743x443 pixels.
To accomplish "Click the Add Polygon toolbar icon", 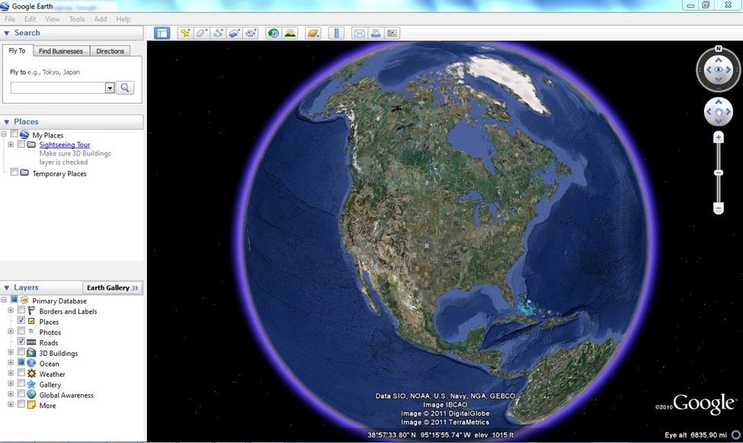I will click(x=202, y=34).
